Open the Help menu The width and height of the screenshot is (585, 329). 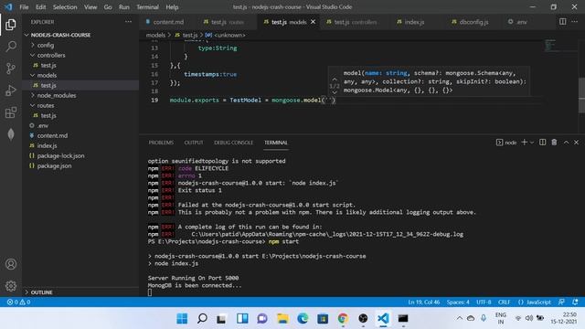[172, 6]
